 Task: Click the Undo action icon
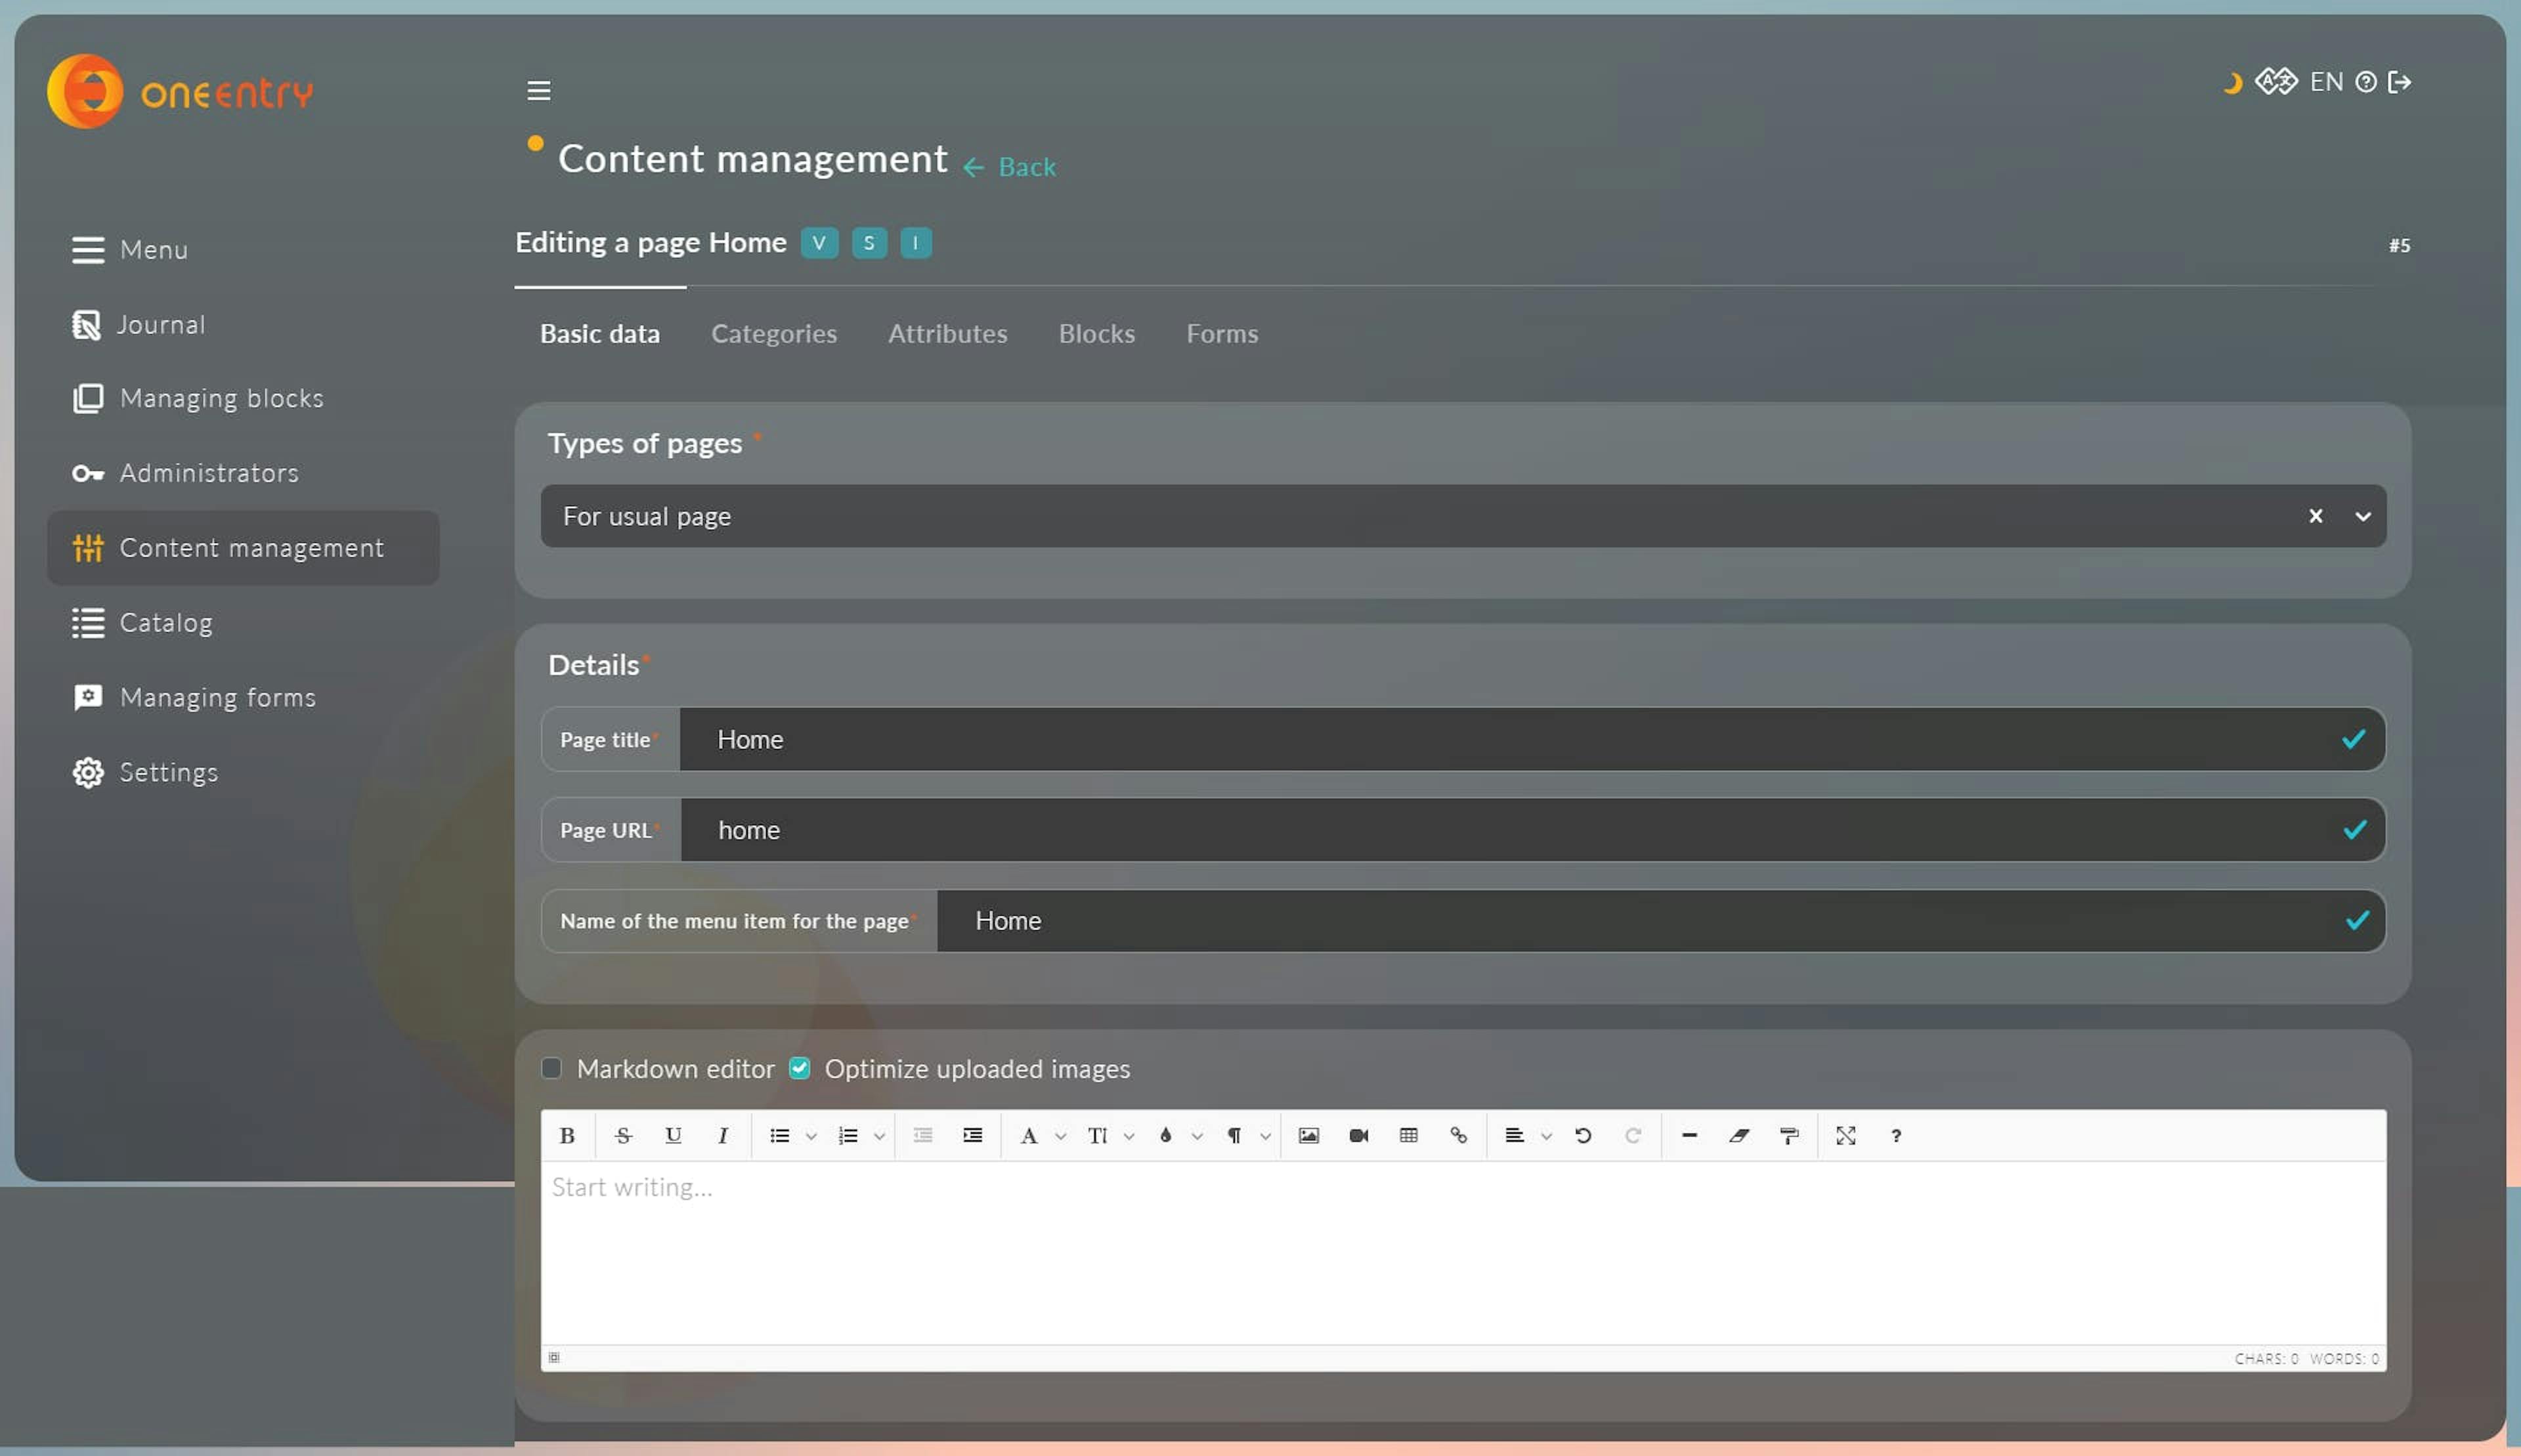pyautogui.click(x=1580, y=1136)
